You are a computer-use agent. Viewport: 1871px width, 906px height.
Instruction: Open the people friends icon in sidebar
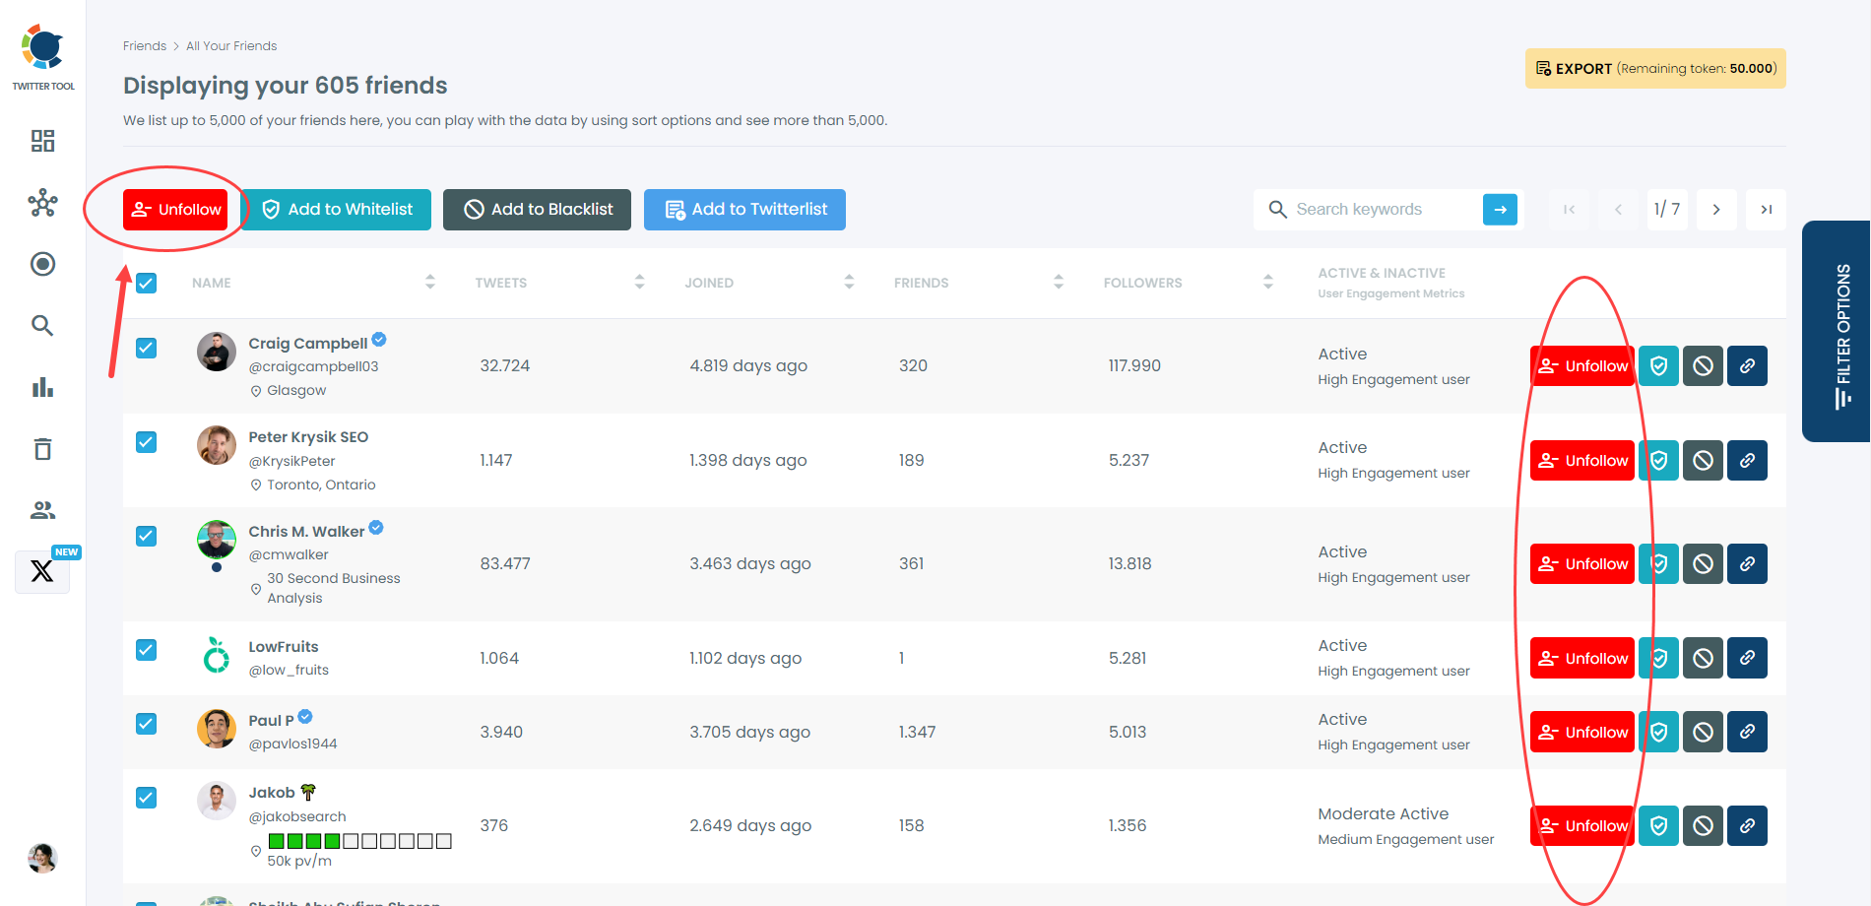click(42, 510)
